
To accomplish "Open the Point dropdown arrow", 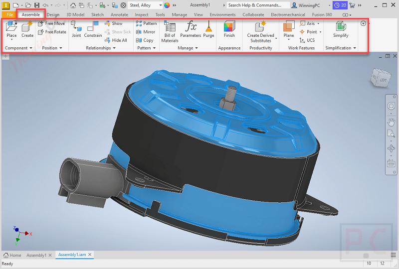I will 320,32.
